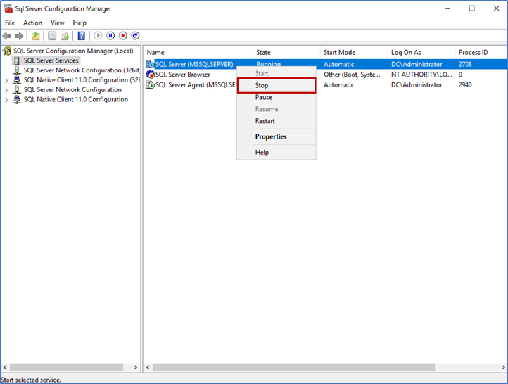Select SQL Server Services in the tree
Screen dimensions: 508x384
51,60
